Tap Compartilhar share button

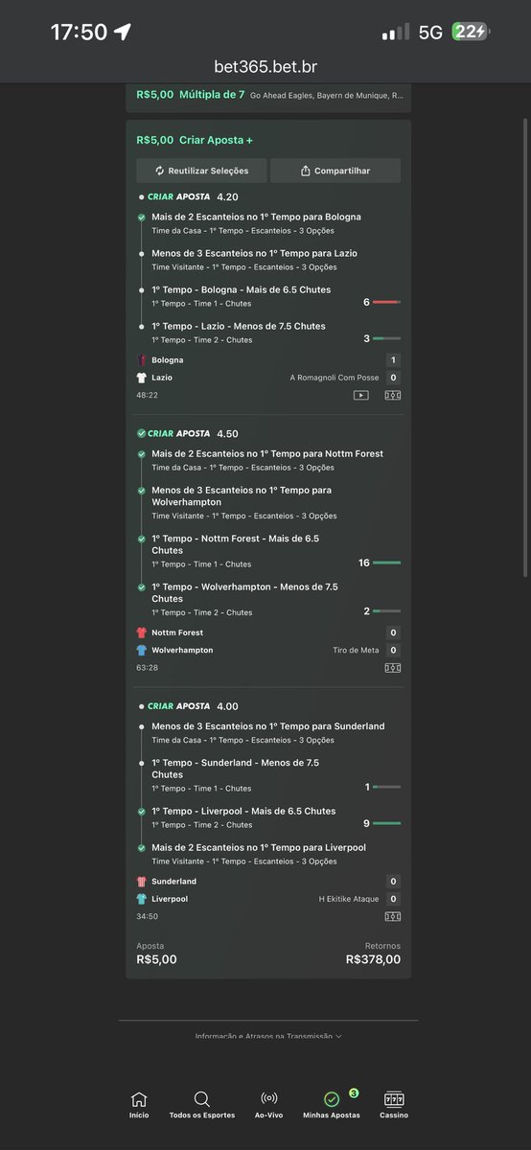pos(335,171)
